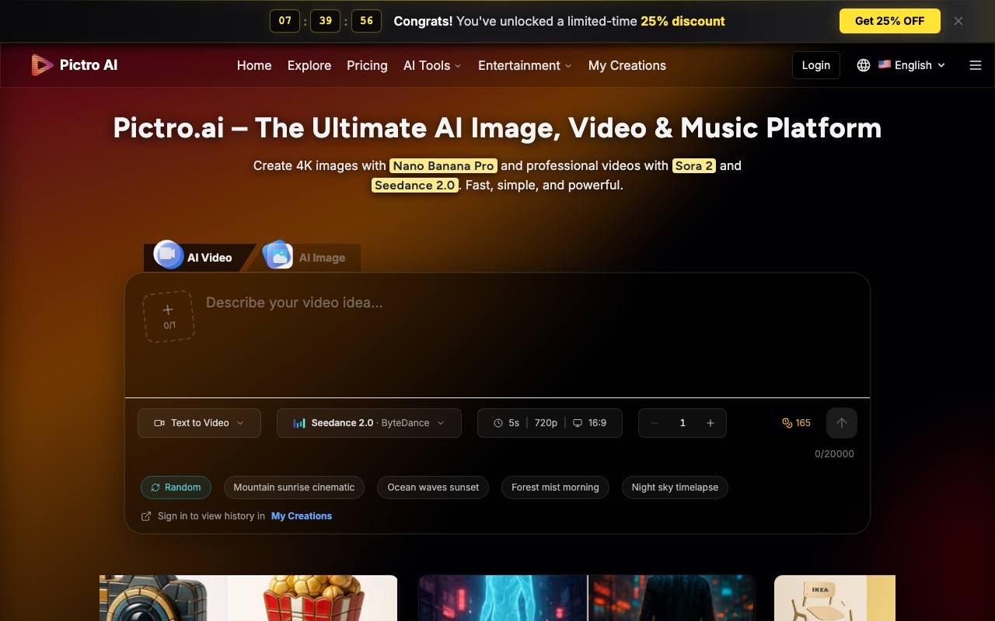The image size is (995, 621).
Task: Click the My Creations link under prompts
Action: [x=302, y=516]
